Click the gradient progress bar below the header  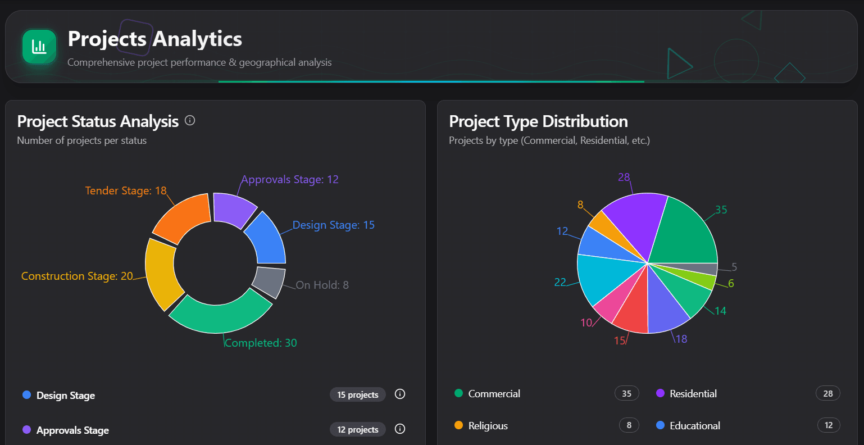coord(431,83)
